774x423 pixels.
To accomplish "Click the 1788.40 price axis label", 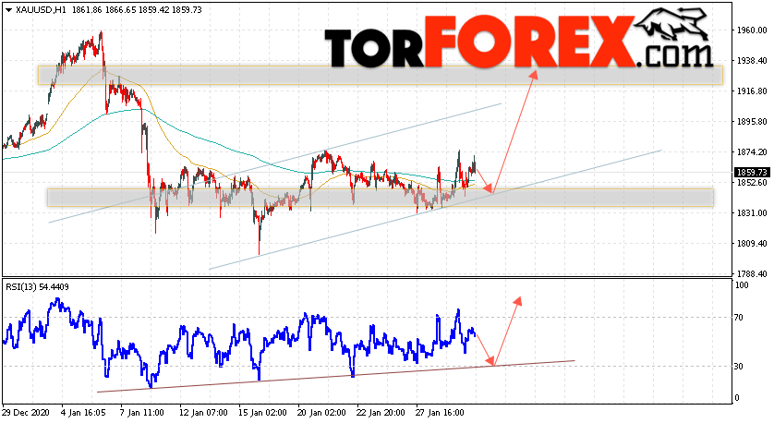I will click(x=751, y=274).
